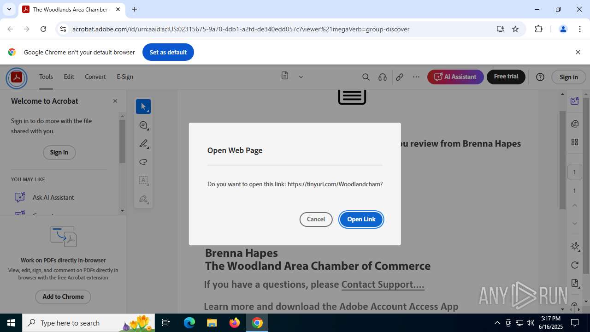Select the add comment tool

(x=143, y=125)
